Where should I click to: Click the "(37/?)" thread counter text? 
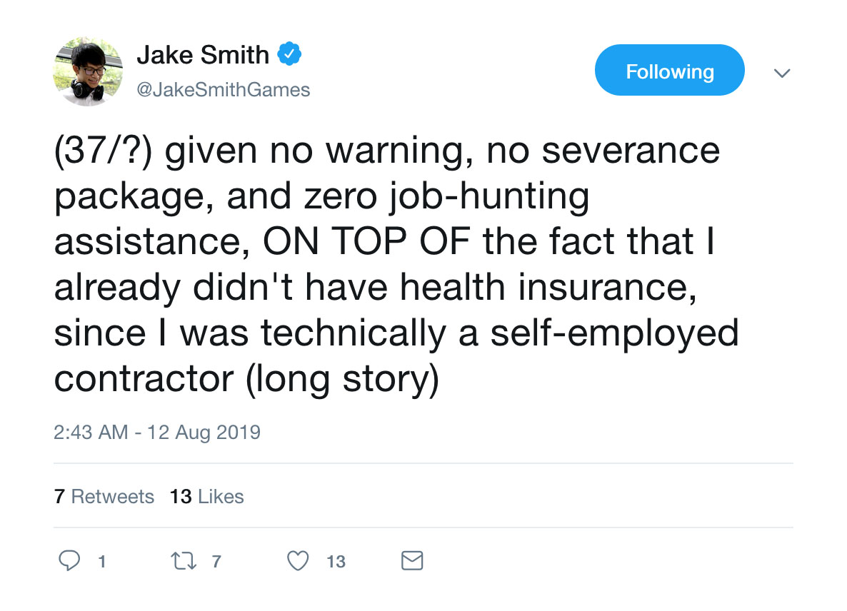103,151
